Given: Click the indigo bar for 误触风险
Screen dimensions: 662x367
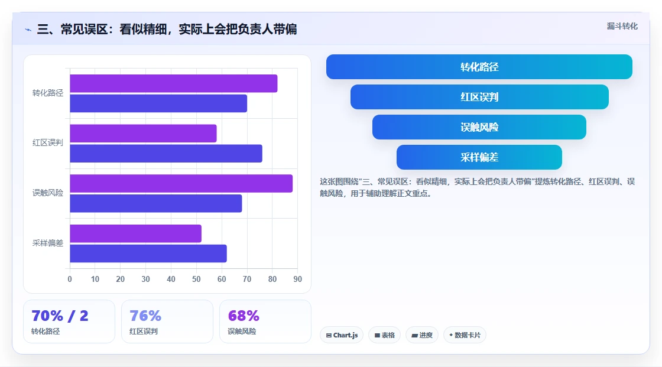Looking at the screenshot, I should 156,203.
